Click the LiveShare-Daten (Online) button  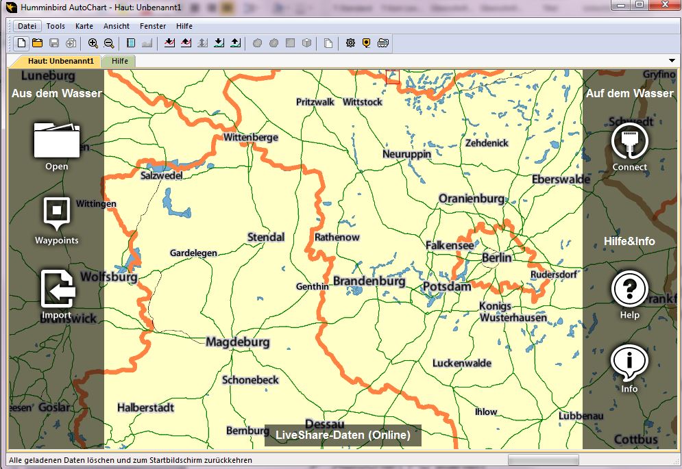click(x=343, y=435)
